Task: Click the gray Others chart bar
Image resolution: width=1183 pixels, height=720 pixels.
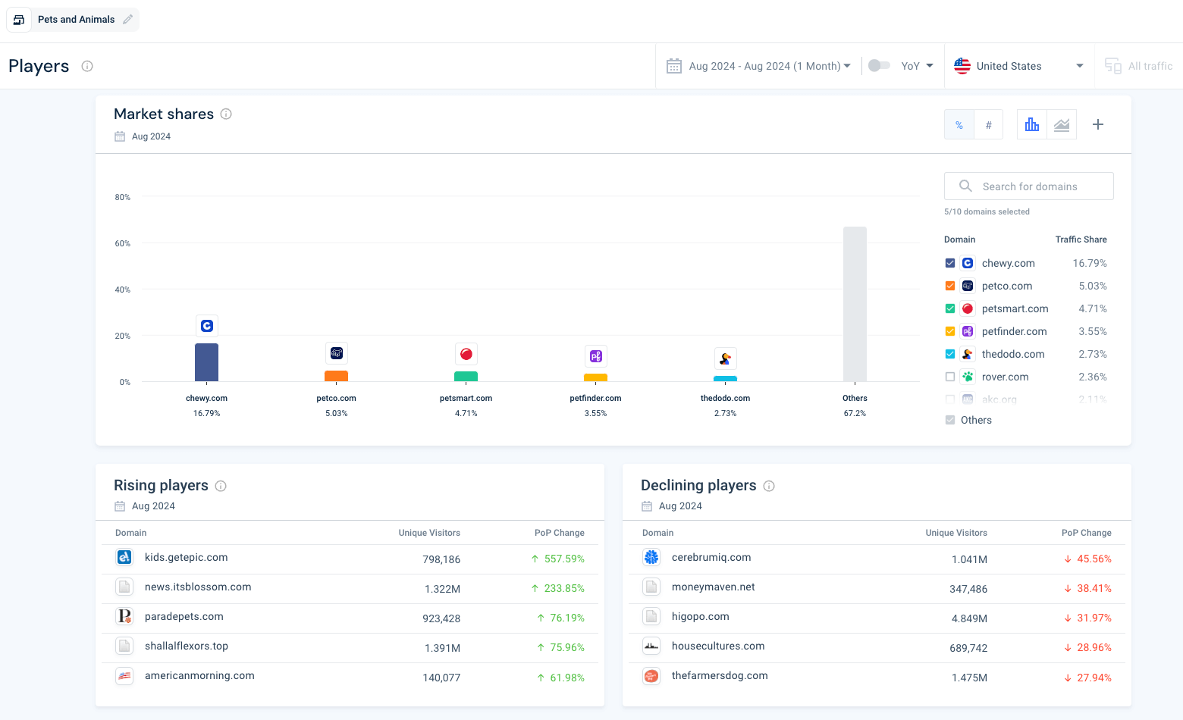Action: (855, 304)
